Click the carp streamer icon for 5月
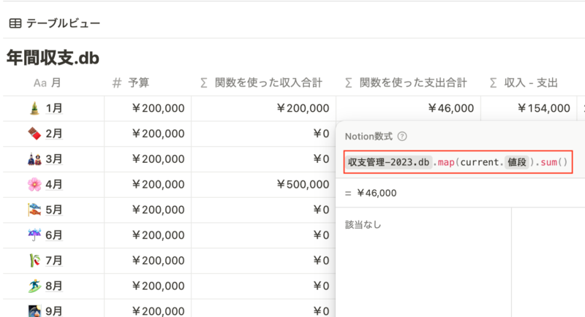 coord(34,210)
